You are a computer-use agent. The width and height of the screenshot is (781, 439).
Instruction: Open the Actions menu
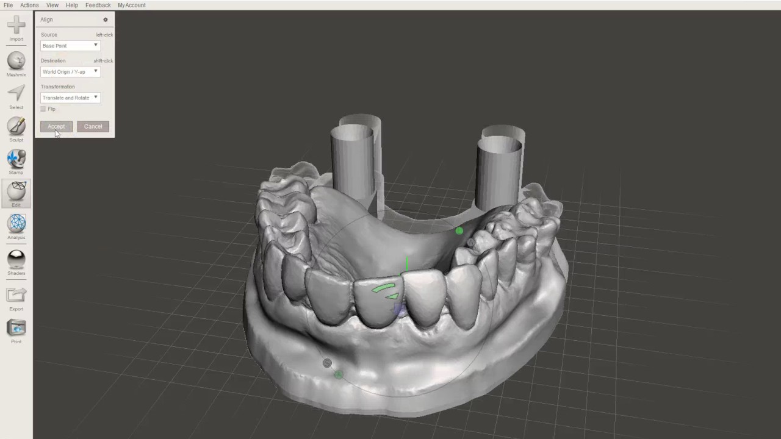pos(29,5)
